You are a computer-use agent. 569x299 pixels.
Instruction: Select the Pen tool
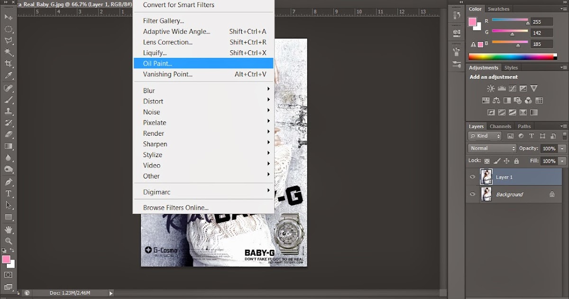pos(9,182)
